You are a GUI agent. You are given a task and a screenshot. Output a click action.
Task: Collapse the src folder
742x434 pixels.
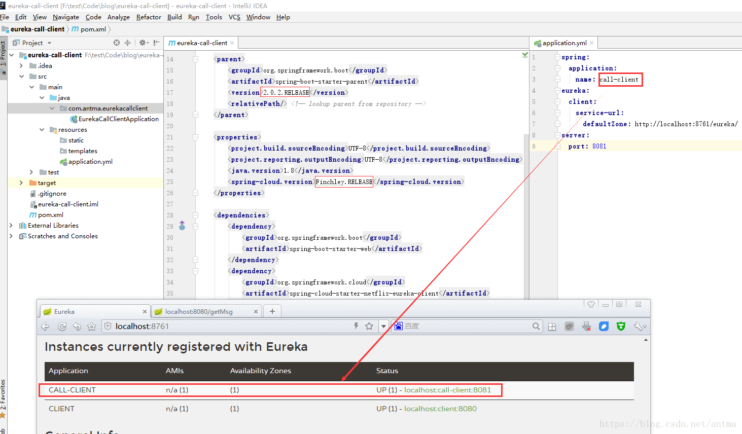(x=21, y=76)
